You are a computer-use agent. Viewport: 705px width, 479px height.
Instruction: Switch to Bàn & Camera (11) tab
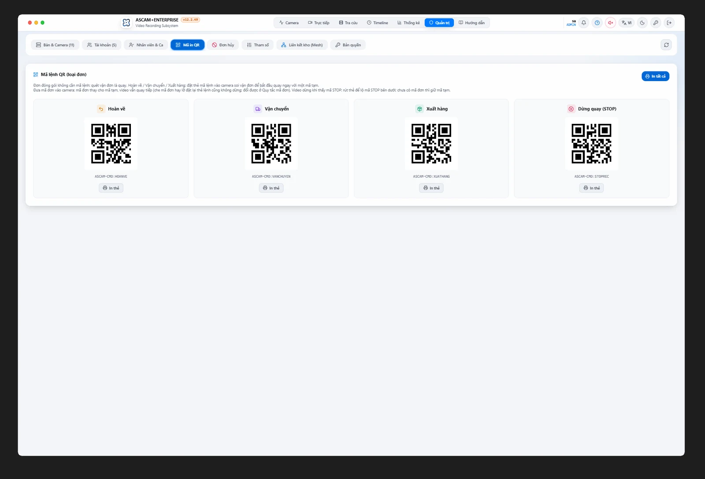pos(55,45)
